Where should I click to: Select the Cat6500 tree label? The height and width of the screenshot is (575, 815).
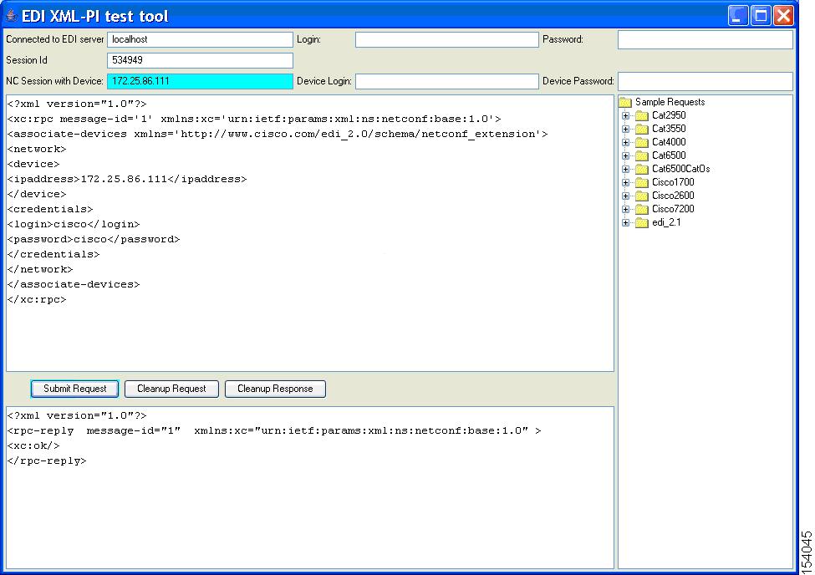point(669,155)
